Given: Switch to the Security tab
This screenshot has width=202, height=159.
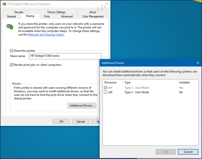Looking at the screenshot, I should click(19, 12).
